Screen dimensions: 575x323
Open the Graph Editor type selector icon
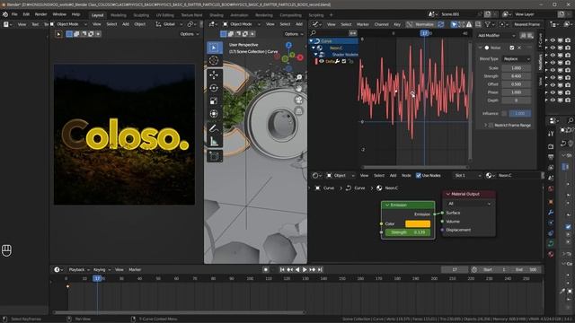pos(316,24)
